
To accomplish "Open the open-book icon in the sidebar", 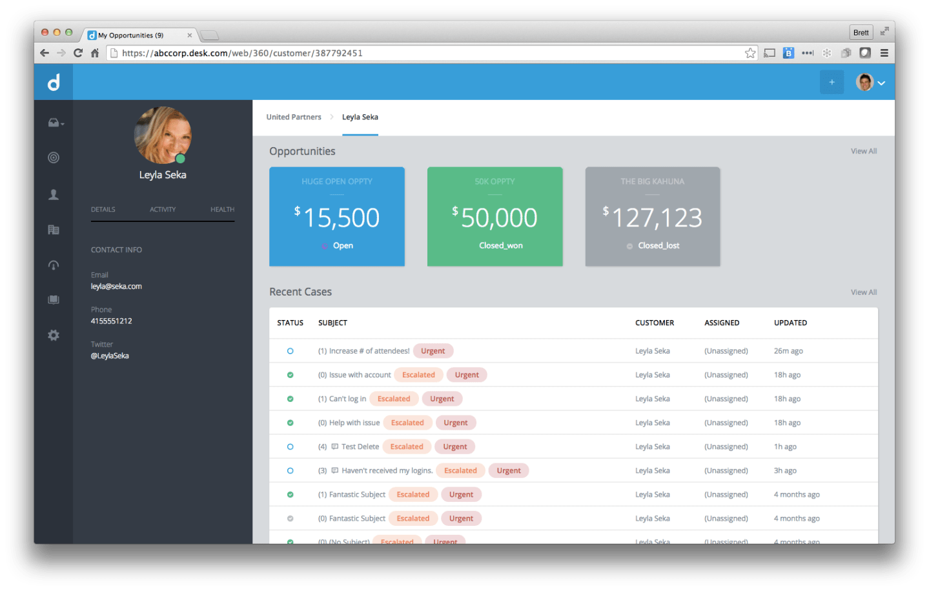I will coord(54,299).
